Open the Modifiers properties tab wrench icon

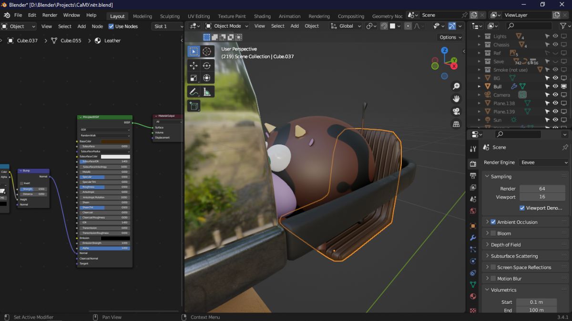click(x=473, y=238)
